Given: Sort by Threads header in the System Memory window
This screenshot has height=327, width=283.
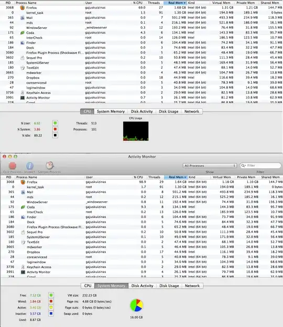Looking at the screenshot, I should coord(154,177).
